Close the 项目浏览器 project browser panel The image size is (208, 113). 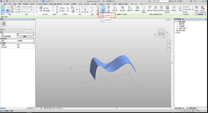point(206,19)
